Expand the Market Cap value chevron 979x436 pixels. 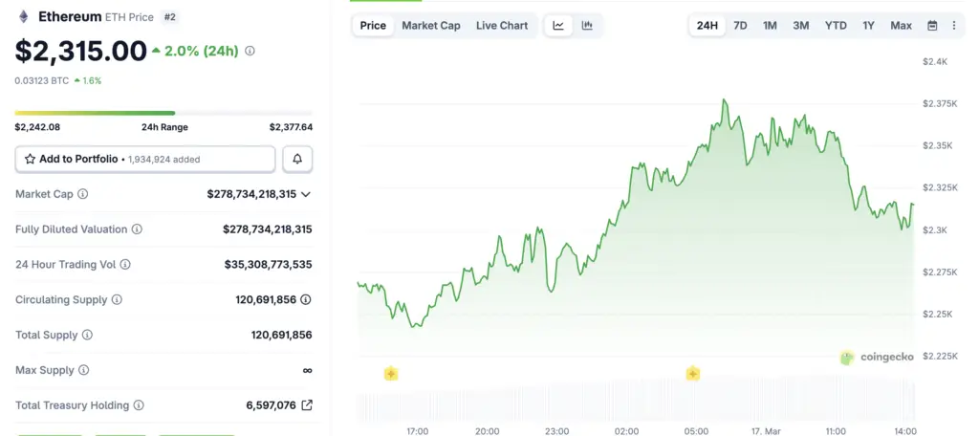click(306, 194)
